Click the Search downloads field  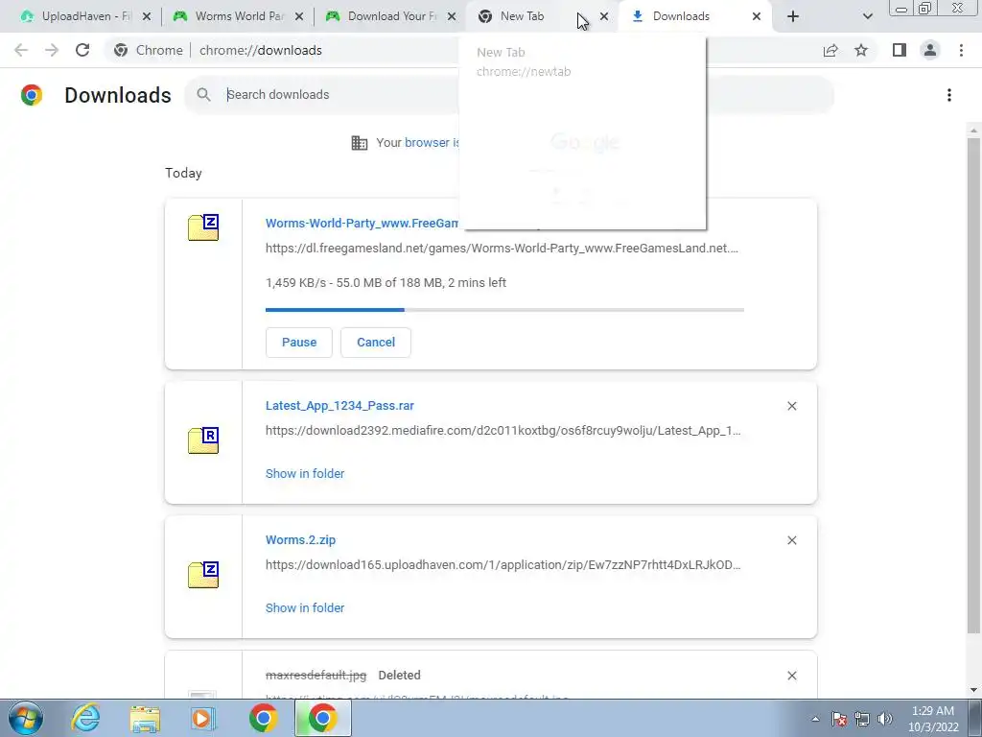click(x=508, y=95)
